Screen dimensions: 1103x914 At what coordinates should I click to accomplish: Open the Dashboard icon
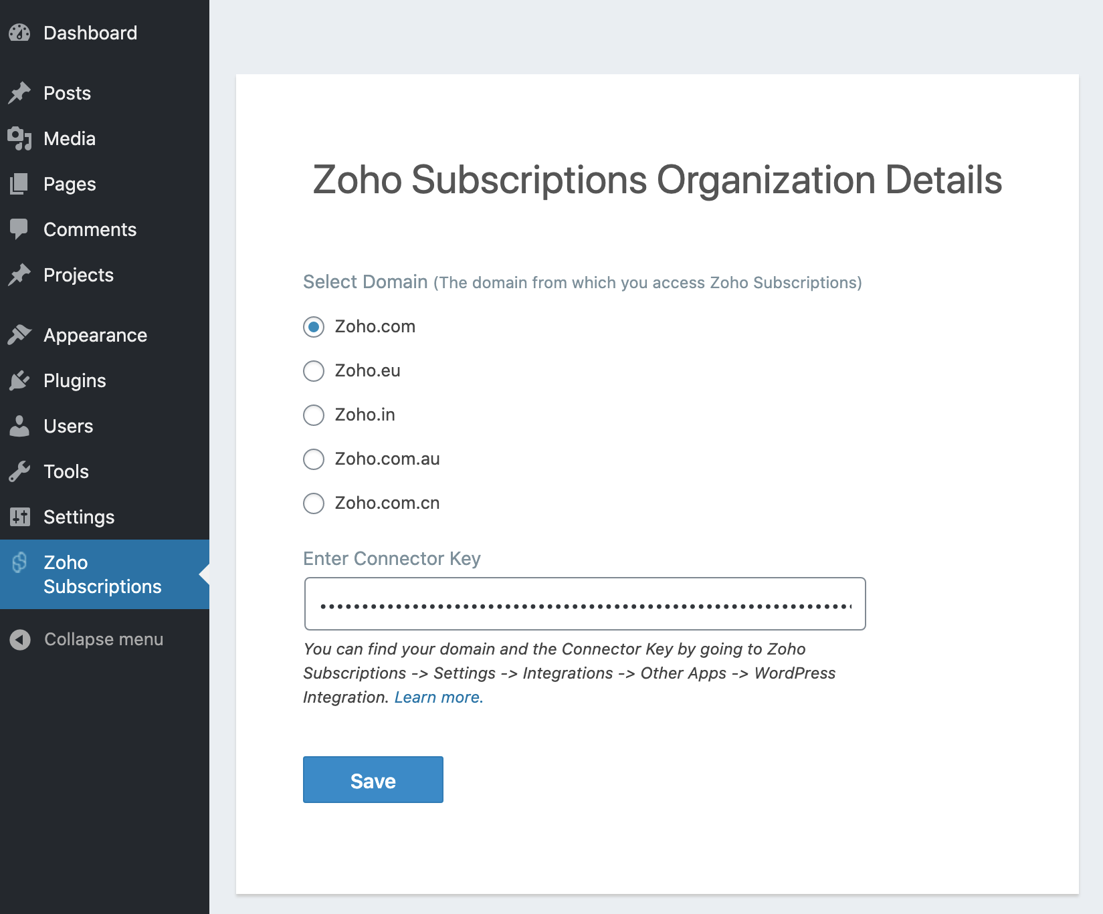20,33
